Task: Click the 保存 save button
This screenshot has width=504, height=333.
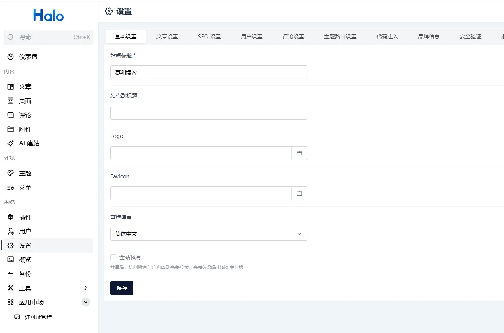Action: point(121,288)
